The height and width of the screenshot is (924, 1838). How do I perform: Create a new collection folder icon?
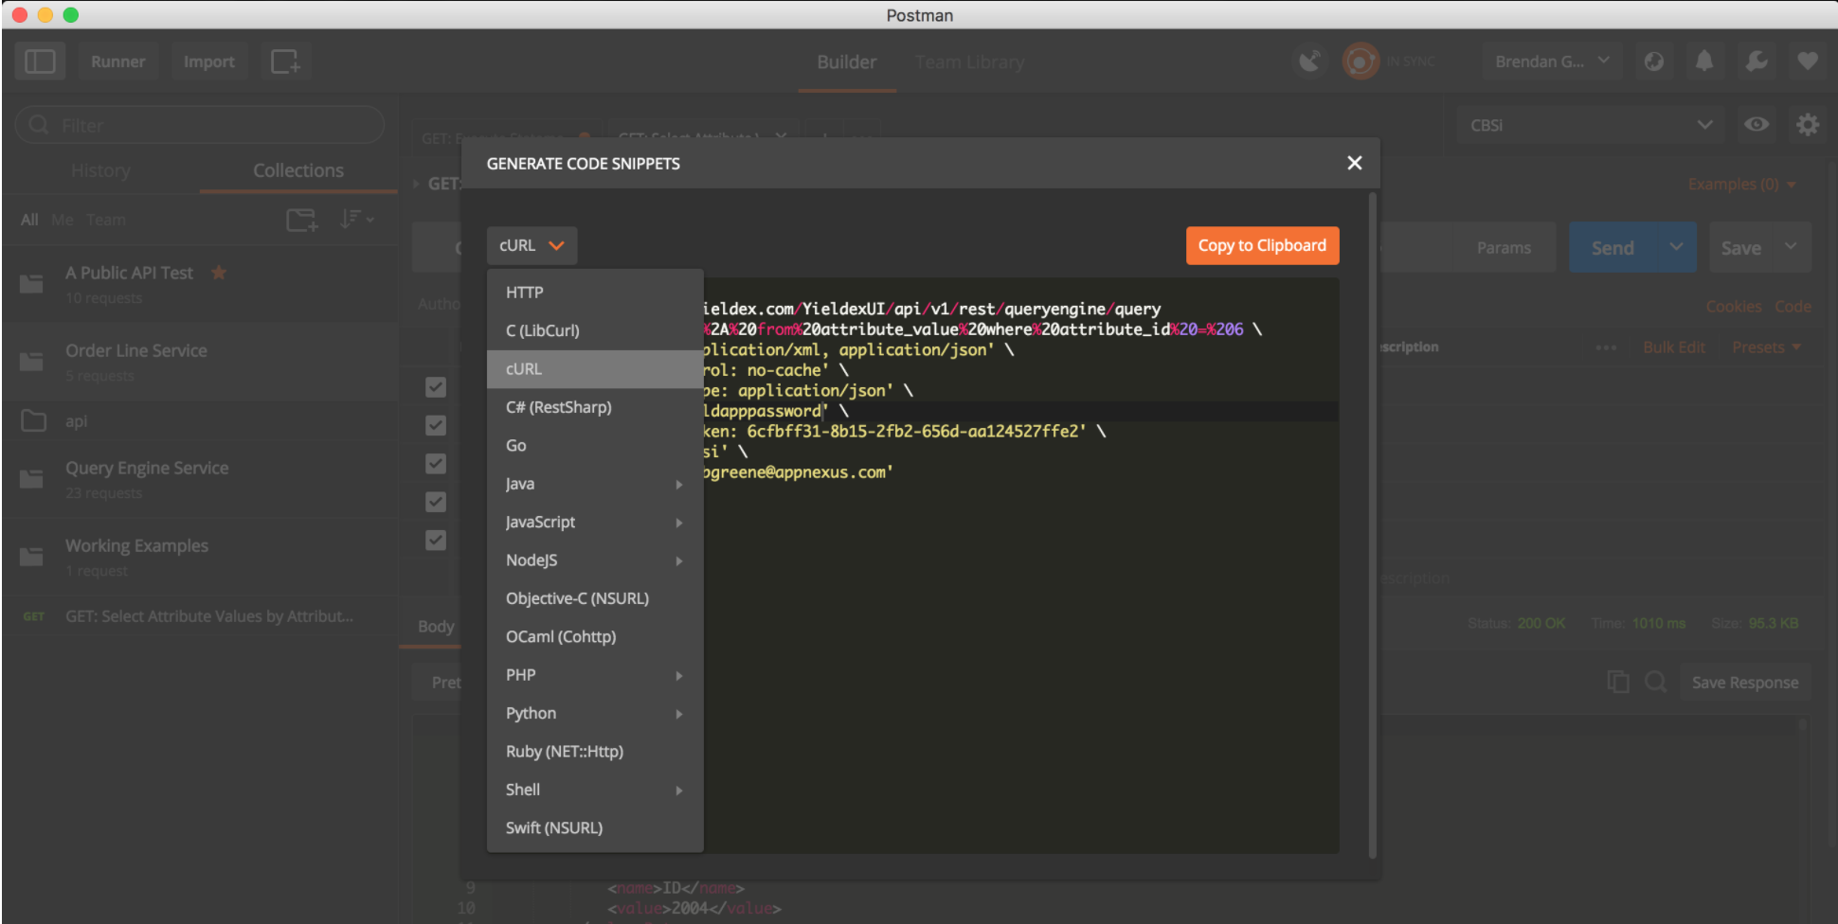pyautogui.click(x=301, y=219)
